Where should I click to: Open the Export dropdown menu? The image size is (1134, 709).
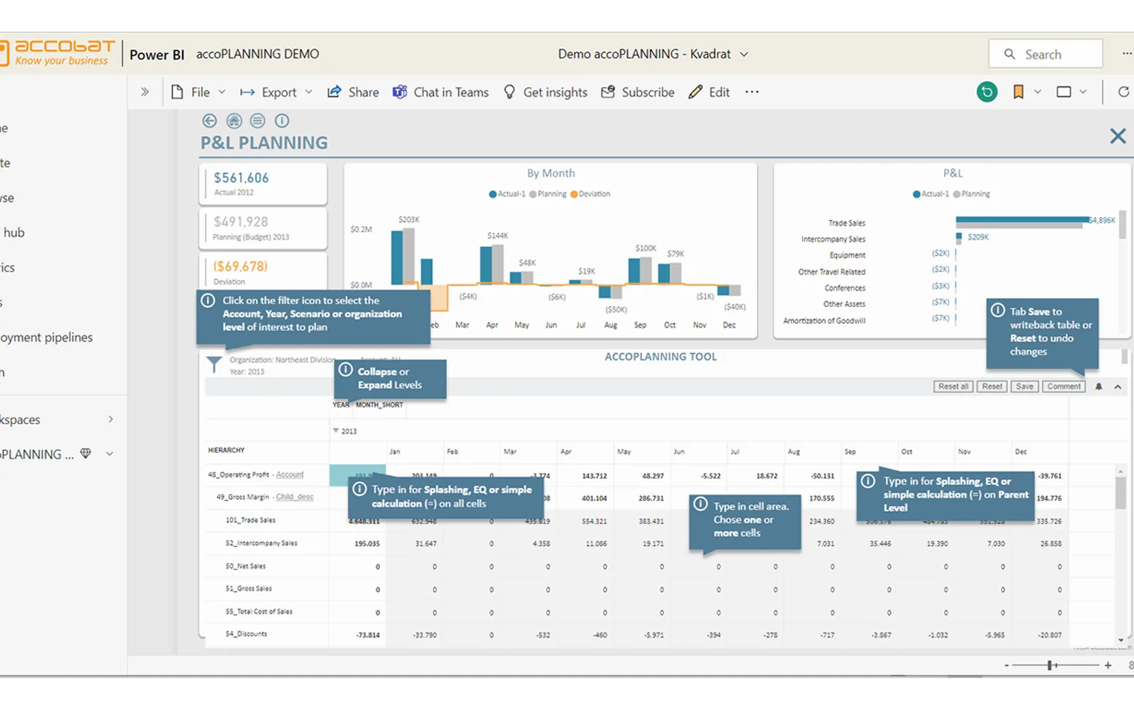tap(276, 92)
